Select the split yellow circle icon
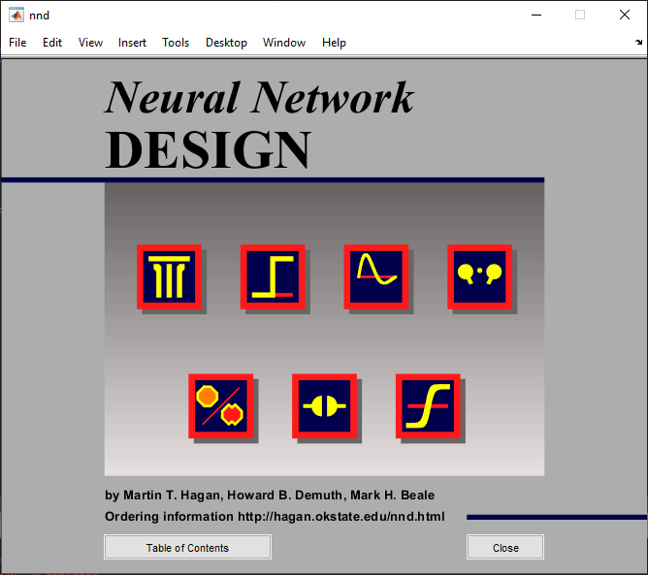The width and height of the screenshot is (648, 575). point(324,406)
